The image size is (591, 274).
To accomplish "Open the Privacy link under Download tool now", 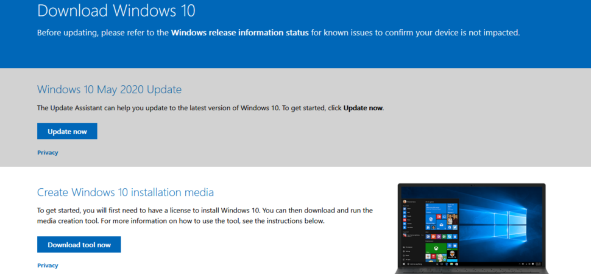I will [x=48, y=265].
